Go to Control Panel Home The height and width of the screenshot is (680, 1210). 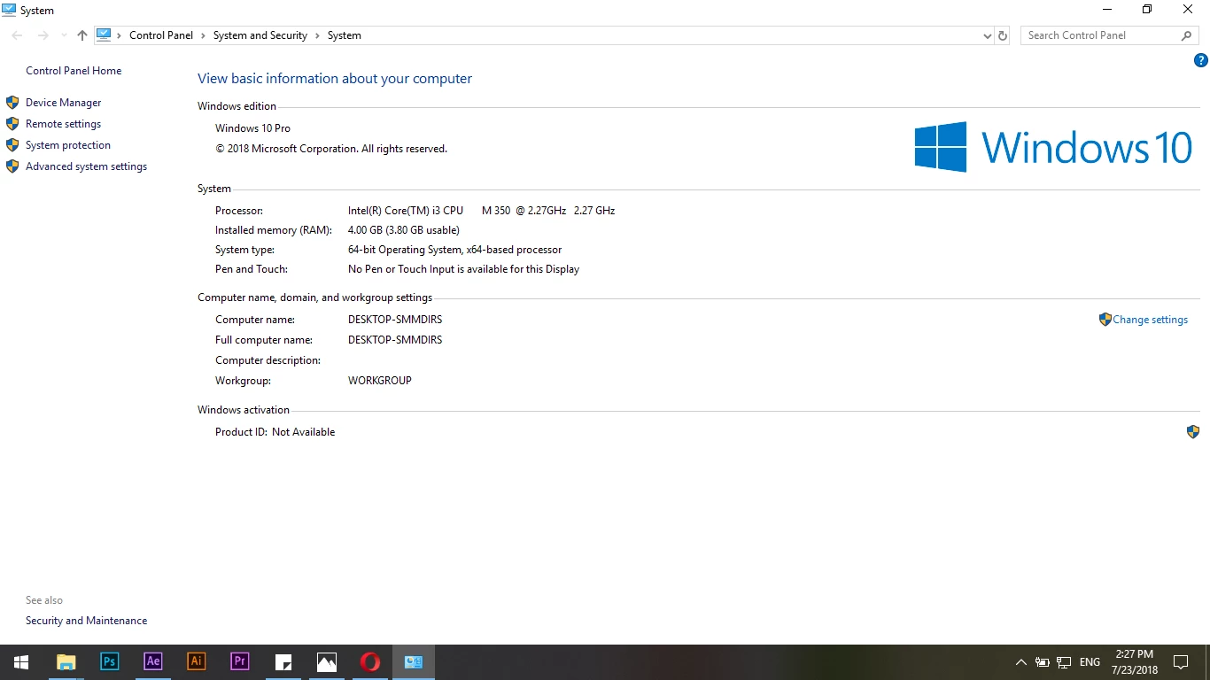[x=74, y=71]
